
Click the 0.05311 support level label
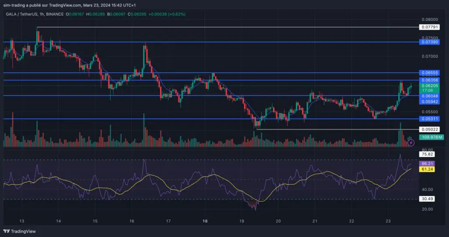(429, 118)
